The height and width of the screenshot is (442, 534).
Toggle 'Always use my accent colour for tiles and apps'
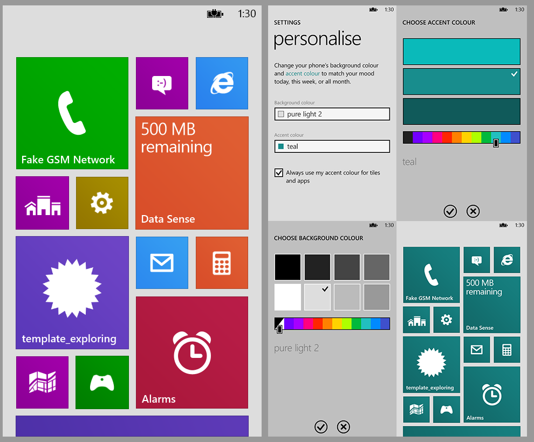279,172
